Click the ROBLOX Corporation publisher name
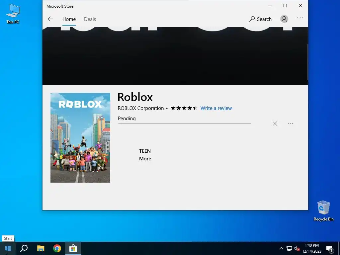This screenshot has height=255, width=340. click(x=141, y=108)
